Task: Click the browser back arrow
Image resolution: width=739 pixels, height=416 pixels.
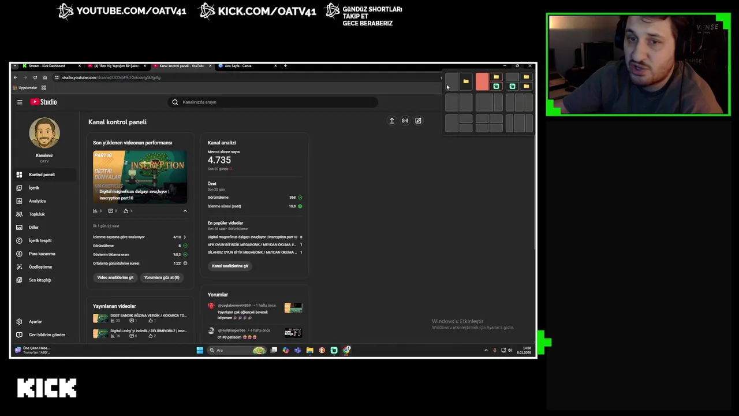Action: pyautogui.click(x=16, y=77)
